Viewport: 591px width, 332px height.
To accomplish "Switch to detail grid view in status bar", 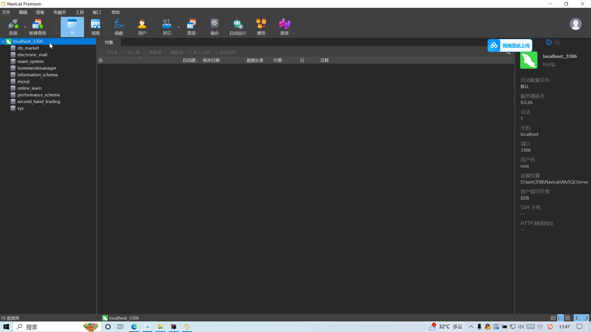I will (568, 318).
